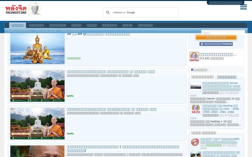Image resolution: width=252 pixels, height=157 pixels.
Task: Log in with the Facebook button
Action: pos(216,44)
